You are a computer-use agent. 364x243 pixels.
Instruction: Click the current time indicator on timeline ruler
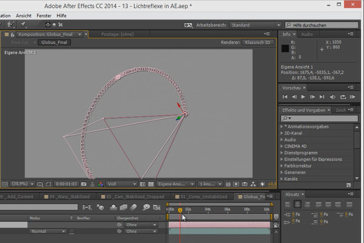pos(180,210)
